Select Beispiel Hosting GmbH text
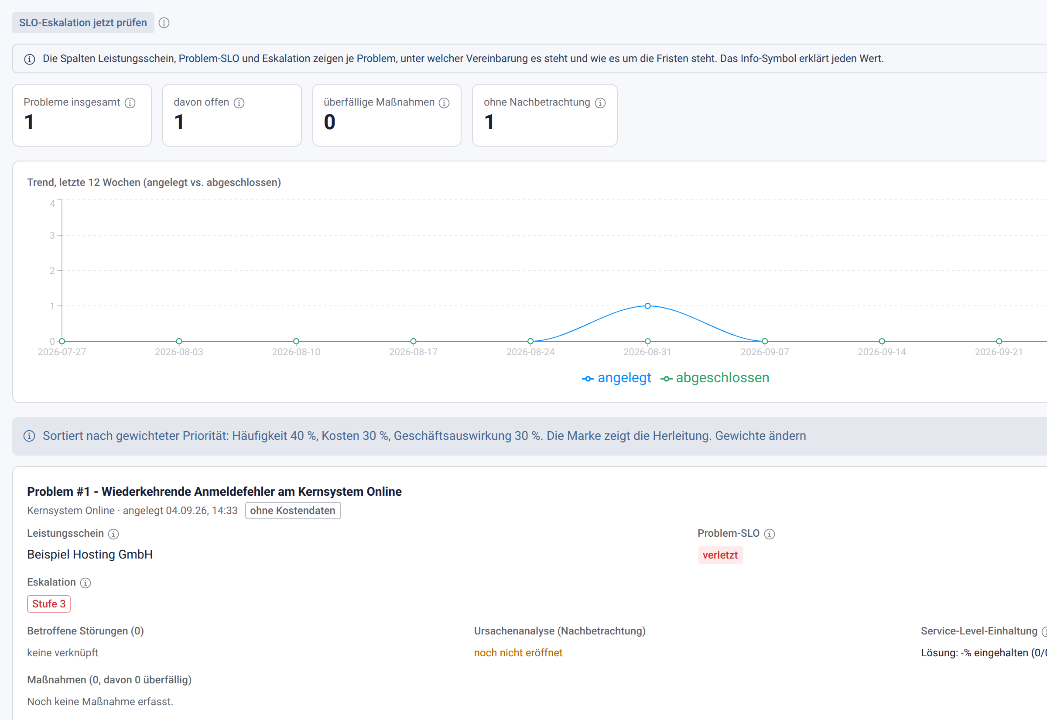This screenshot has width=1047, height=720. (90, 555)
